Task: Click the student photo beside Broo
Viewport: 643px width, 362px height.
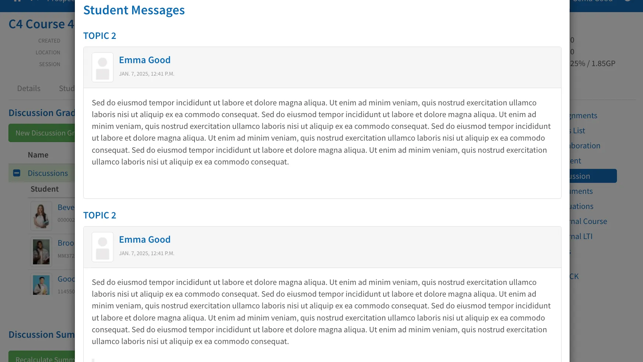Action: [x=41, y=251]
